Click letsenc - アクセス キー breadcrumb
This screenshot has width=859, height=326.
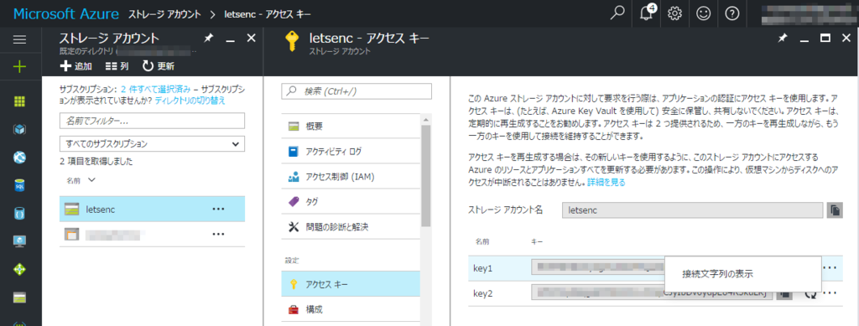point(268,13)
